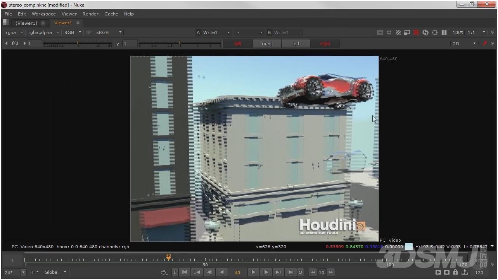Click the pane layout icon left of tabs
The height and width of the screenshot is (280, 498).
click(6, 22)
